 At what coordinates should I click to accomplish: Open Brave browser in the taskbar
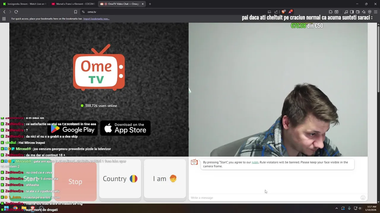pyautogui.click(x=32, y=208)
